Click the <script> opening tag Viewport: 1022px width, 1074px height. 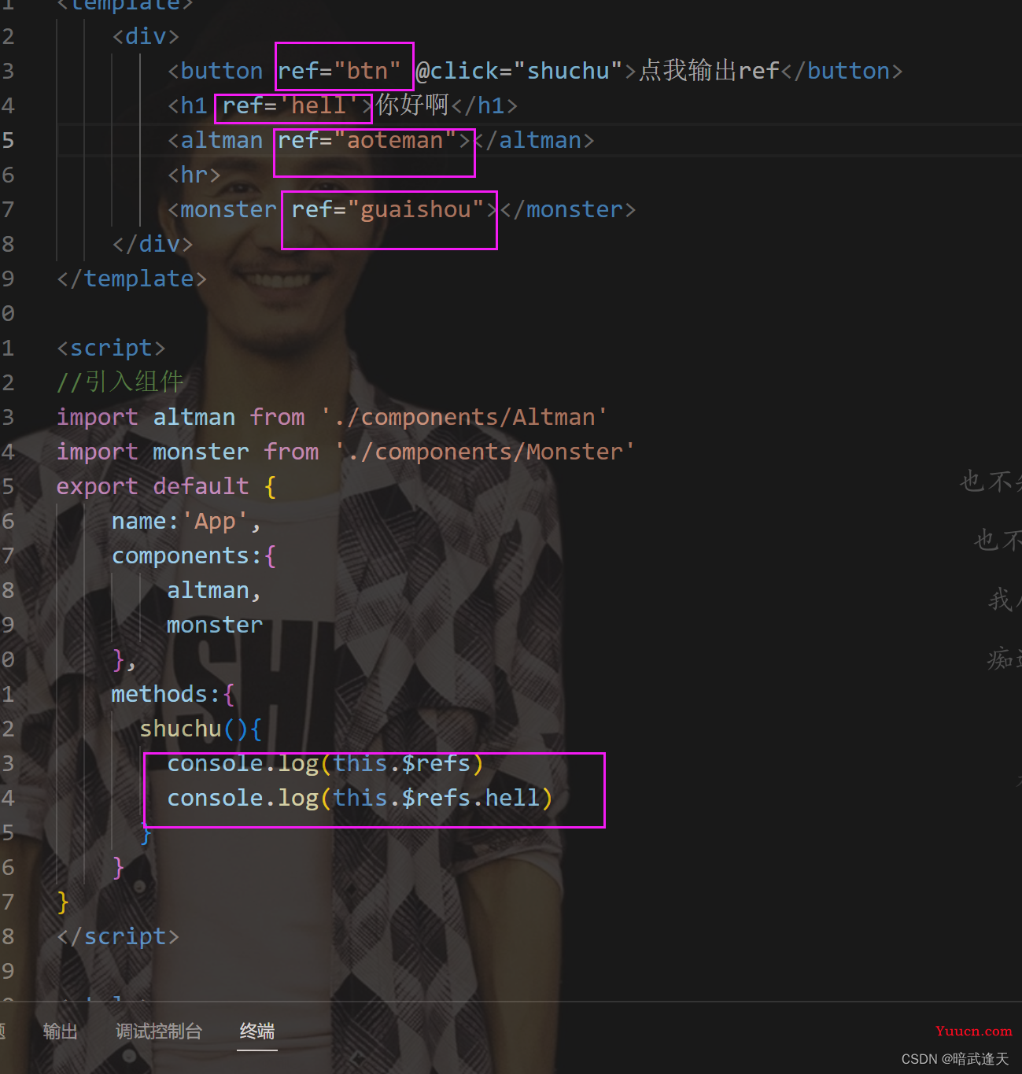(x=111, y=348)
